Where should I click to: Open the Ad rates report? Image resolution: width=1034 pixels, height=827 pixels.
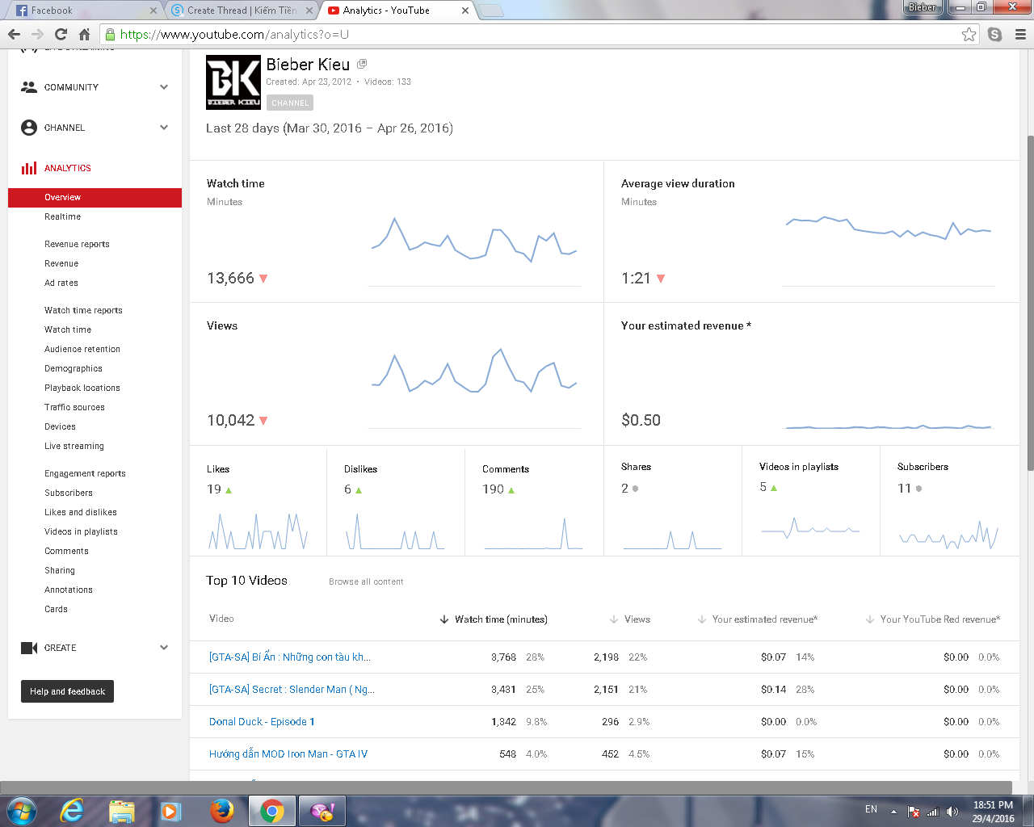pyautogui.click(x=61, y=283)
